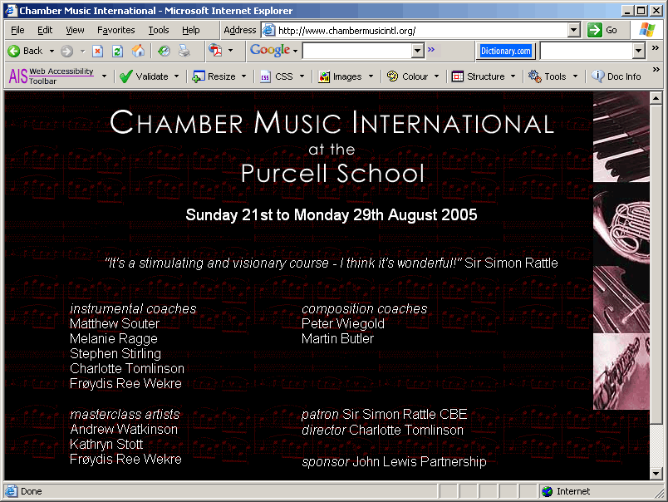Open the File menu
668x502 pixels.
[17, 30]
